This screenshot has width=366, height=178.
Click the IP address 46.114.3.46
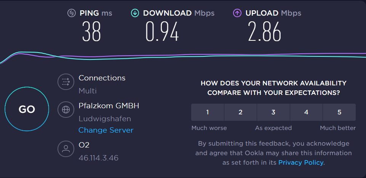point(99,158)
